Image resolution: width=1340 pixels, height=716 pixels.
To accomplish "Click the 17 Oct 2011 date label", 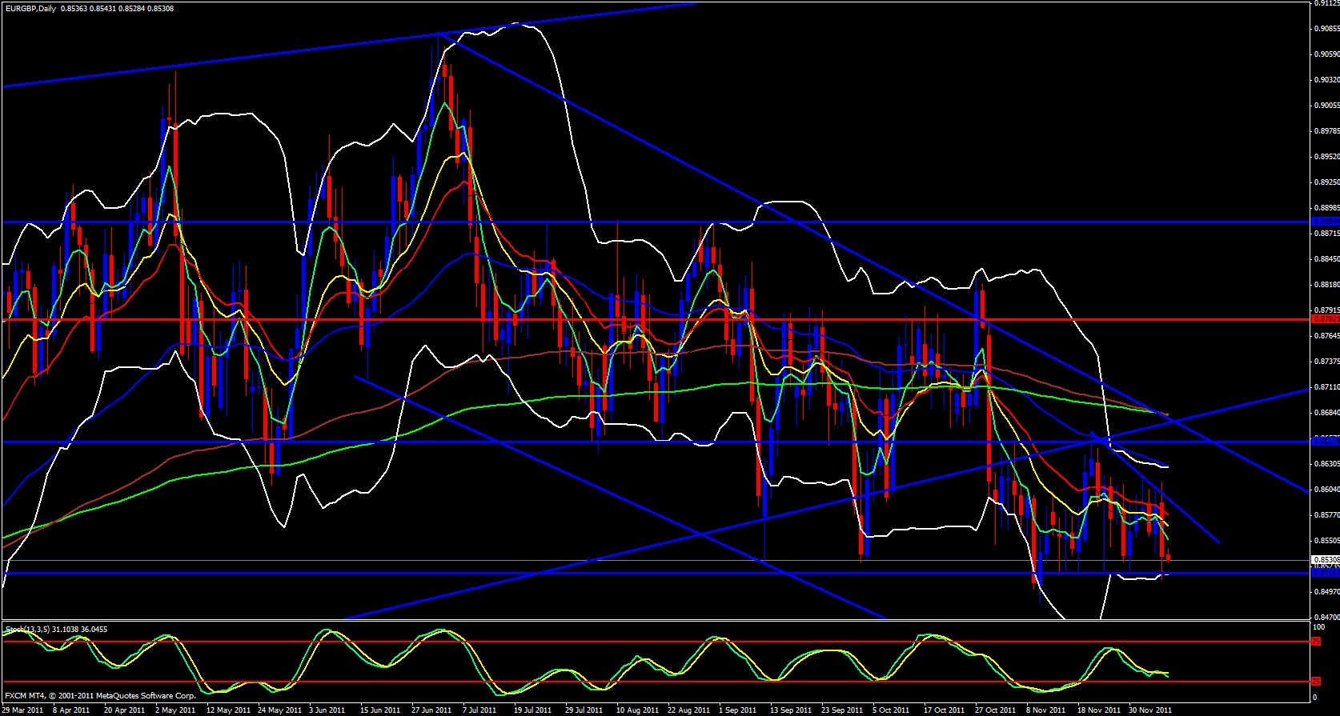I will [x=944, y=710].
